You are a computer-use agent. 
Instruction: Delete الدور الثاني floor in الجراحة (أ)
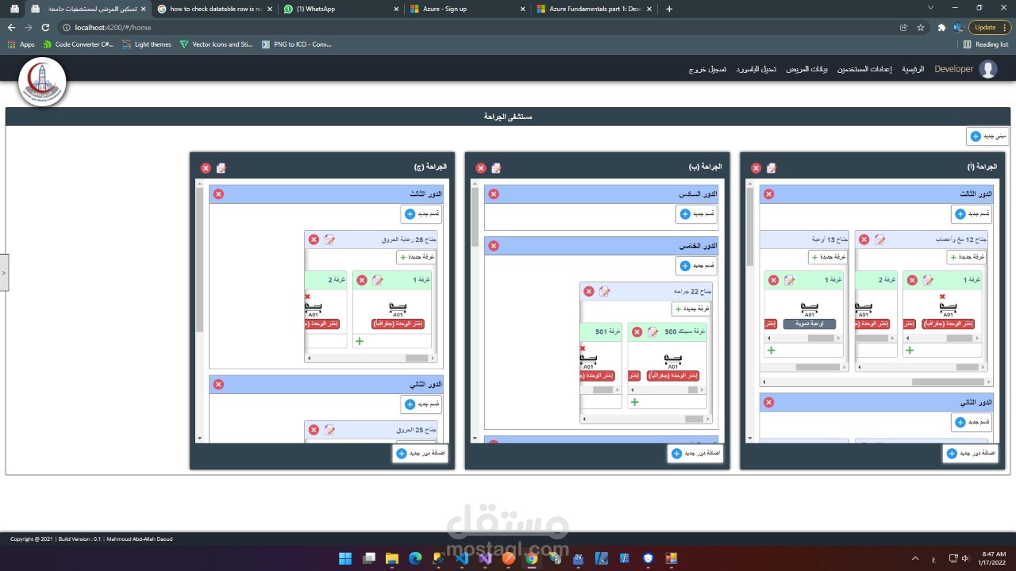pyautogui.click(x=768, y=403)
